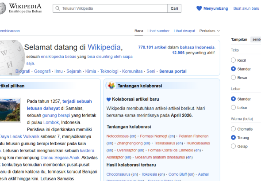This screenshot has width=261, height=181.
Task: Open the Kimia portal
Action: point(91,71)
